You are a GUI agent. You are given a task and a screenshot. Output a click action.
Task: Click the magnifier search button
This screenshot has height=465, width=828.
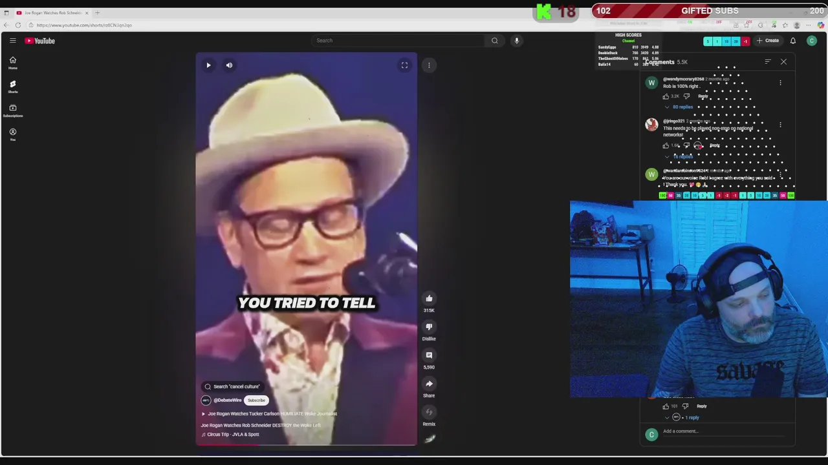[495, 41]
